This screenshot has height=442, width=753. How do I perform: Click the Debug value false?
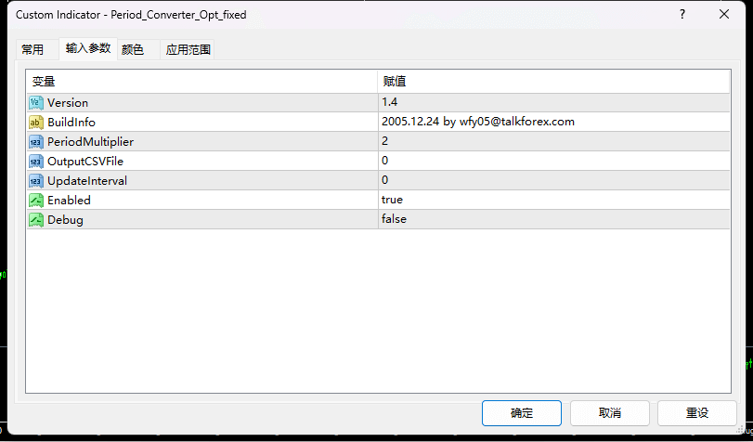(394, 219)
